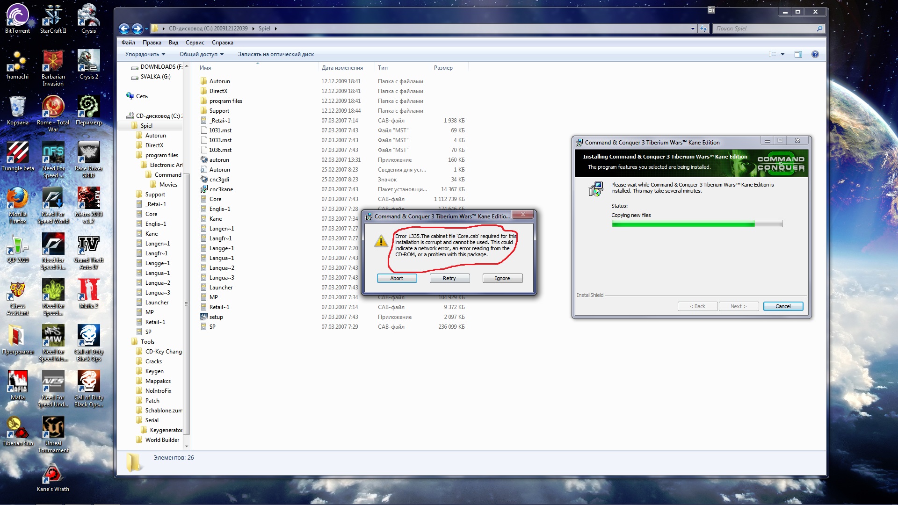
Task: Open the Файл menu
Action: (128, 43)
